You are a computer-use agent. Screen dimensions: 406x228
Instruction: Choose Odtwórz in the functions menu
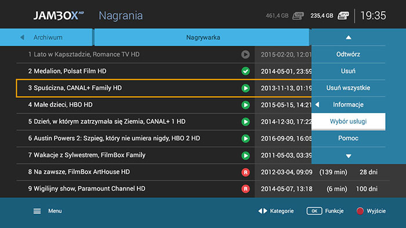point(348,54)
